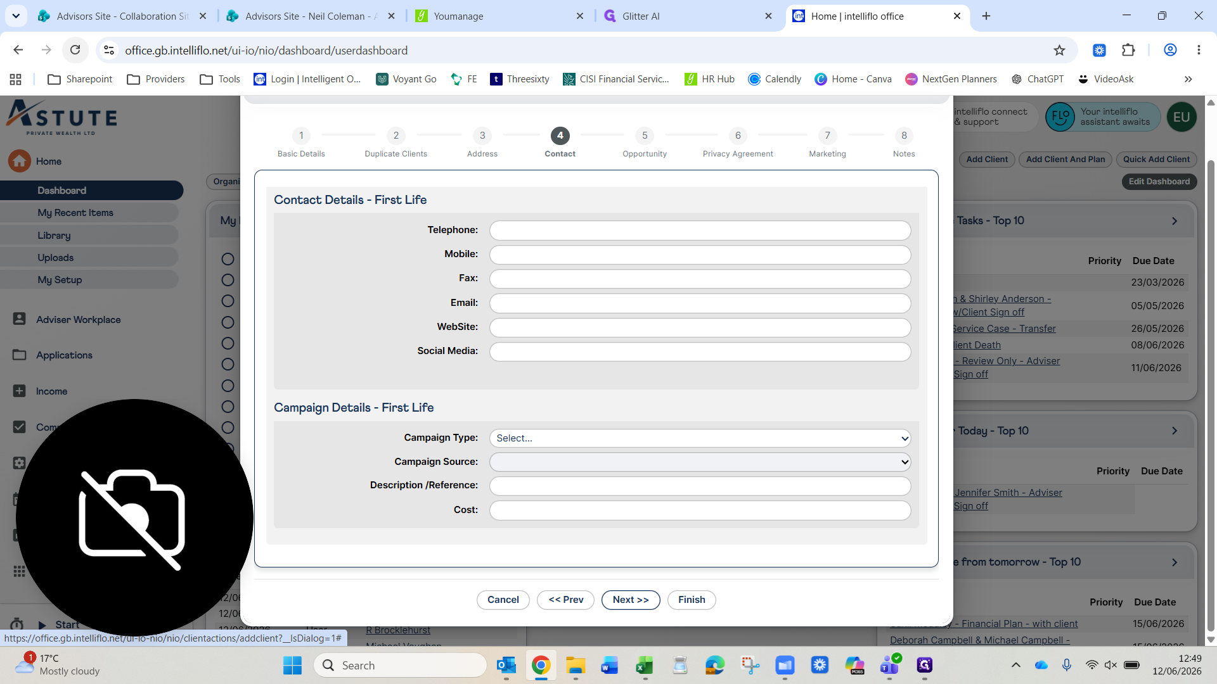Open the tab search dropdown arrow
Viewport: 1217px width, 684px height.
(15, 16)
